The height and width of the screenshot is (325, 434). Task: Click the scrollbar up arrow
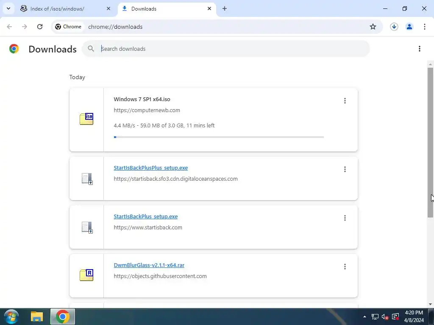pos(430,64)
